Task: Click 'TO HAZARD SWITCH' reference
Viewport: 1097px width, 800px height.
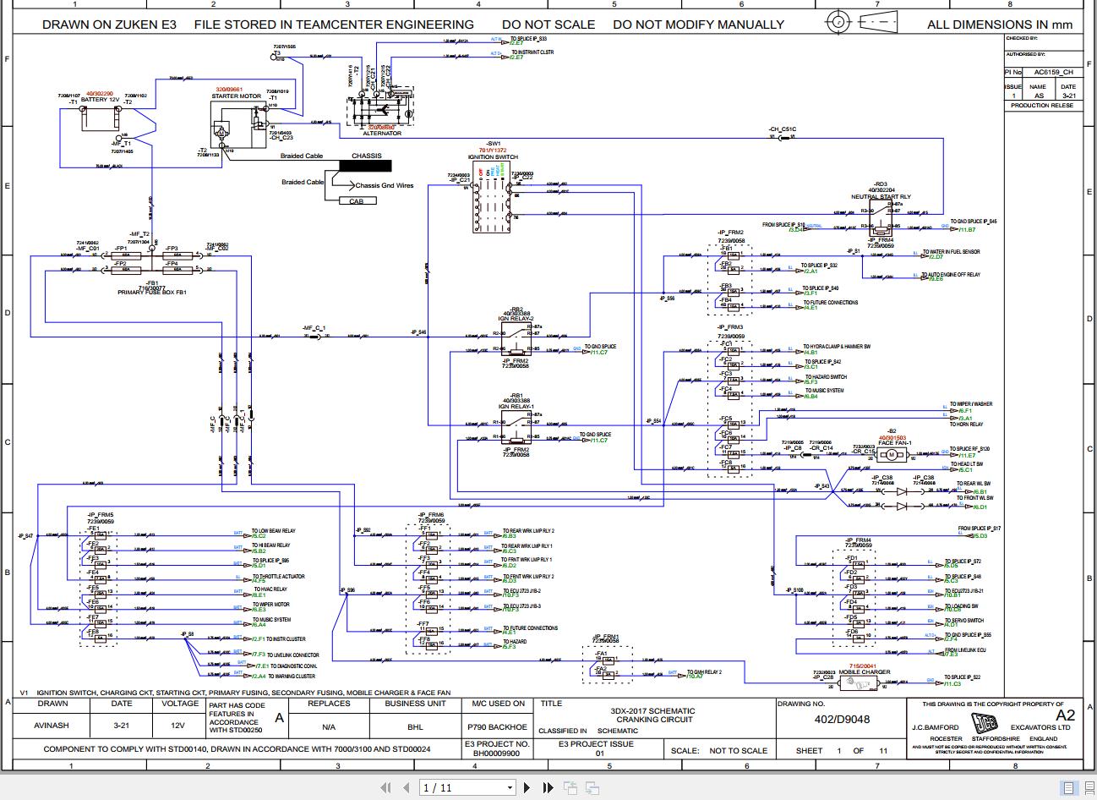Action: [x=825, y=377]
